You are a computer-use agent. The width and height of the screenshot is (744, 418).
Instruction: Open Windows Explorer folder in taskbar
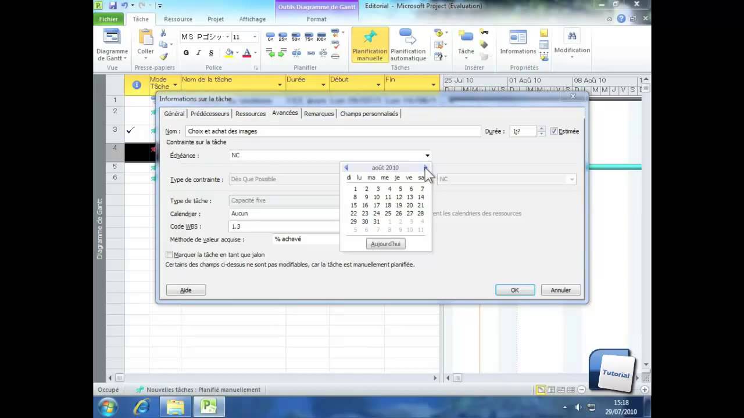[176, 407]
